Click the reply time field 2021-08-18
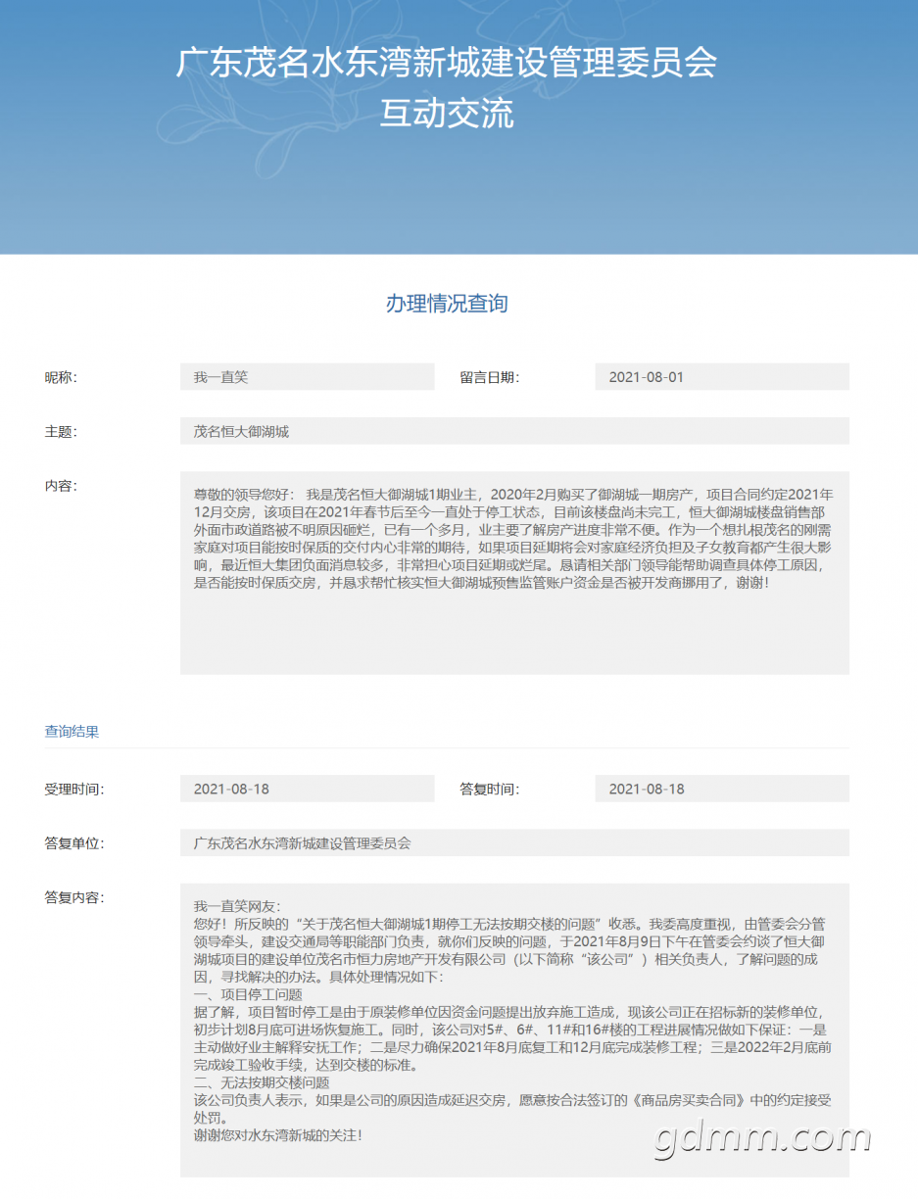918x1199 pixels. 722,789
